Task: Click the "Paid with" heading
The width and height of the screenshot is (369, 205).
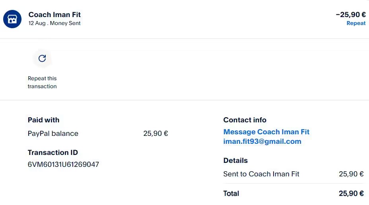Action: (43, 120)
